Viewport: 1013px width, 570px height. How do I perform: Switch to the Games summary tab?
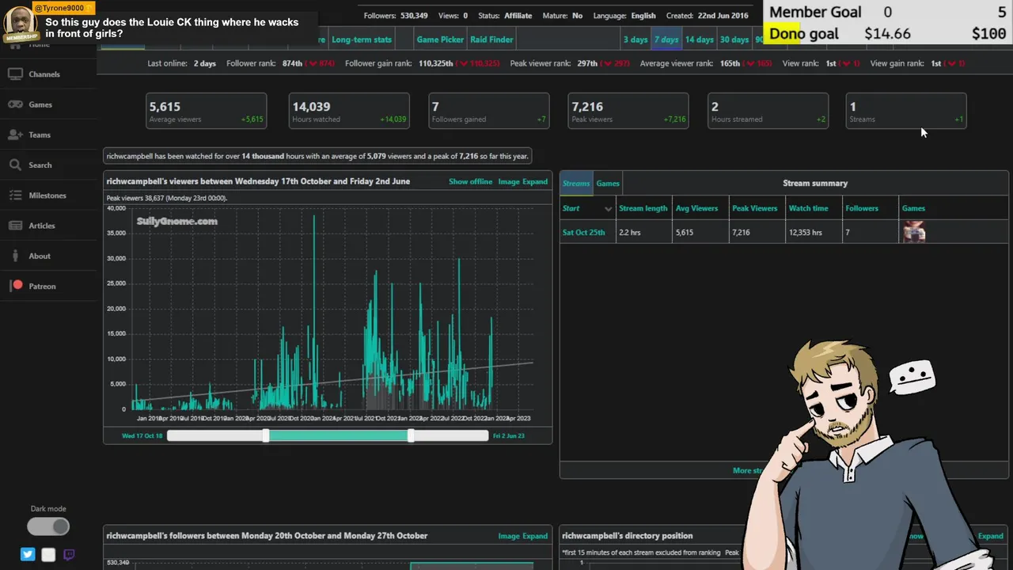[608, 184]
